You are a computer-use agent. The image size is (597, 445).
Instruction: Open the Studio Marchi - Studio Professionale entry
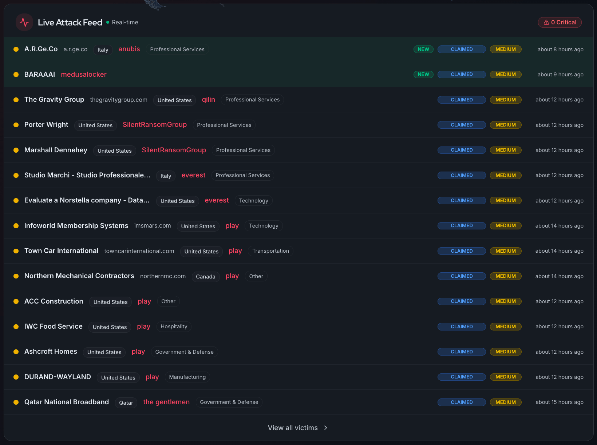click(87, 175)
